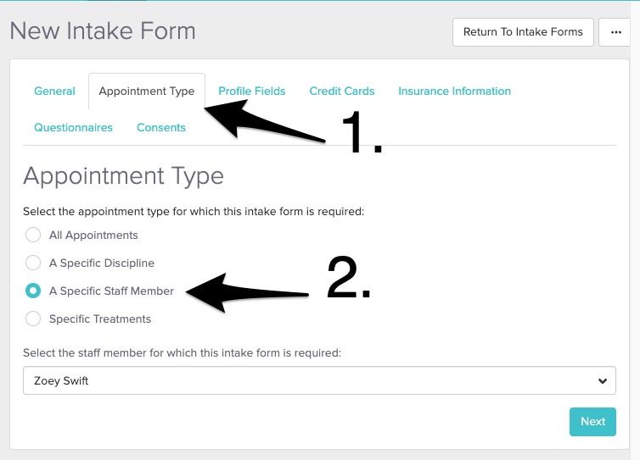Switch to Insurance Information tab
Image resolution: width=640 pixels, height=460 pixels.
click(454, 91)
